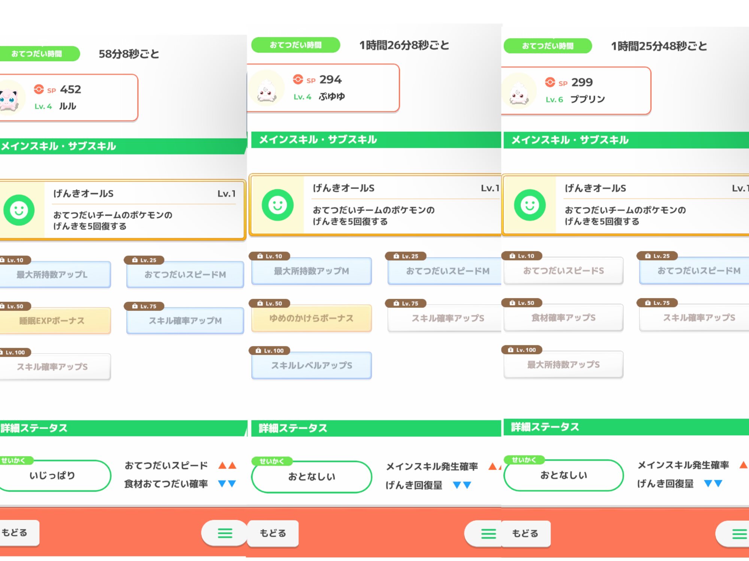Tap the smiley skill icon in middle panel

point(278,205)
